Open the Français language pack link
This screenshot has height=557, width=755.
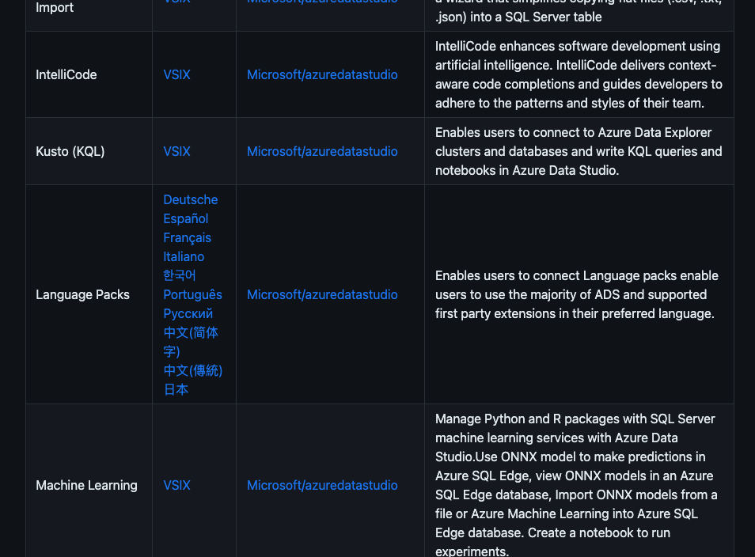187,238
